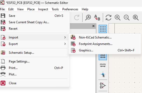Toggle the grid display button
Screen dimensions: 142x93
pos(103,29)
